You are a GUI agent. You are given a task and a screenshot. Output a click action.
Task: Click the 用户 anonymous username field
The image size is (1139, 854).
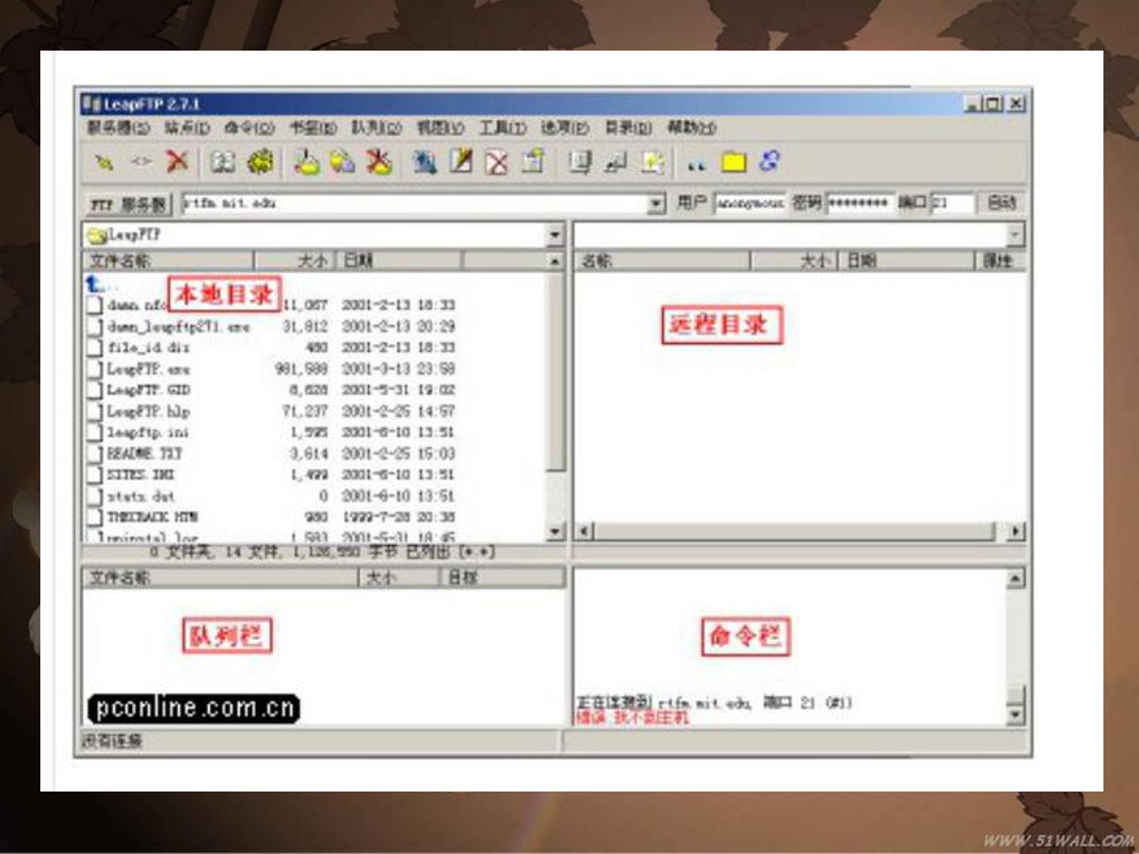tap(751, 203)
